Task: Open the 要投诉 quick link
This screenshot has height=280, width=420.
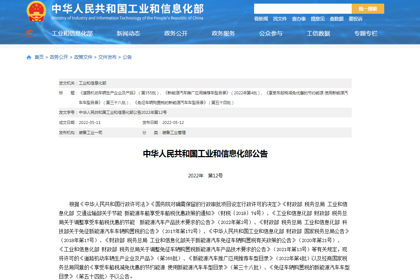Action: coord(355,19)
